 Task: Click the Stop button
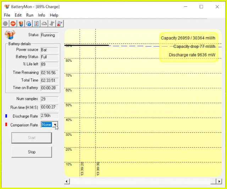coord(32,152)
